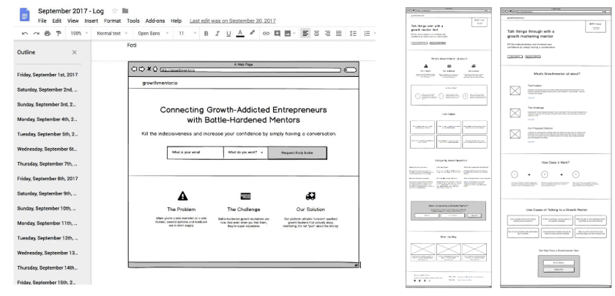Jump to Tuesday, September 12th outline entry

click(x=48, y=238)
